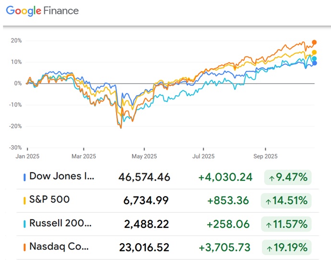Image resolution: width=331 pixels, height=260 pixels.
Task: Click the Dow Jones price 46,574.46
Action: (144, 177)
